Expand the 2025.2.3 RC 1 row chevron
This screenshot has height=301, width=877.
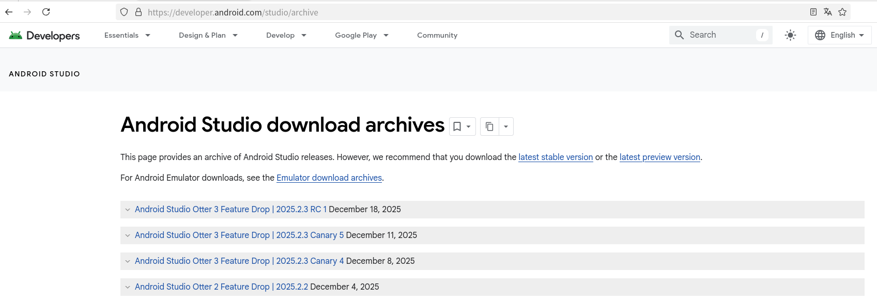128,210
